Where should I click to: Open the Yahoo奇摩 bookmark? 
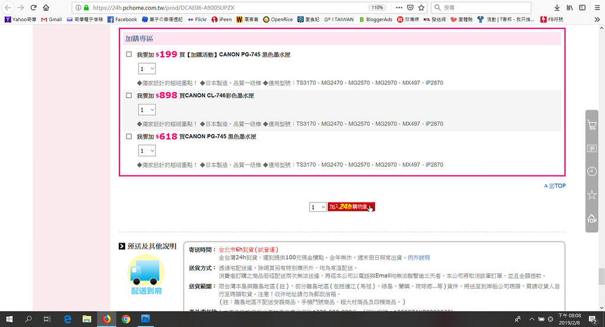[x=21, y=19]
